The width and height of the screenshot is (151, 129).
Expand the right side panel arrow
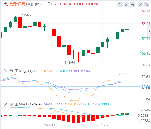(x=149, y=31)
